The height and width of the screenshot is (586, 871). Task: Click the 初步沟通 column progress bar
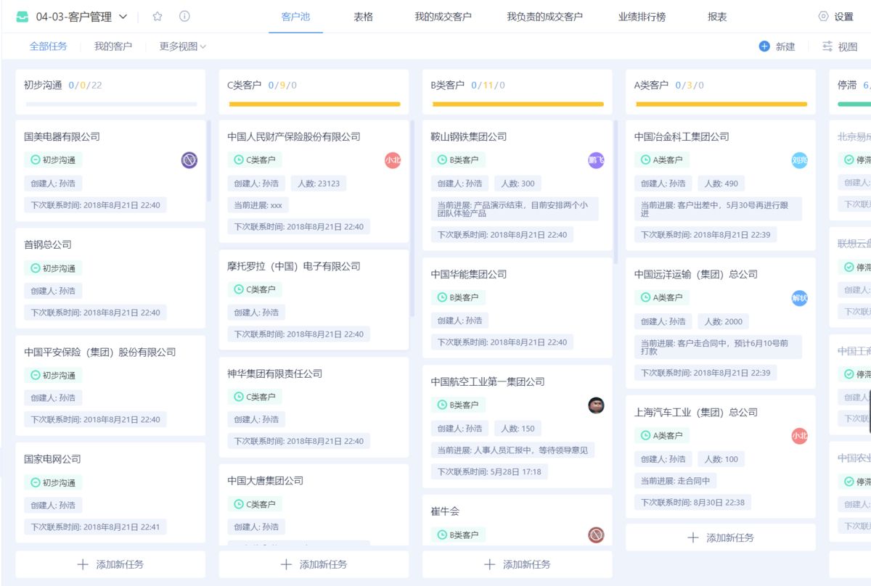pyautogui.click(x=111, y=104)
